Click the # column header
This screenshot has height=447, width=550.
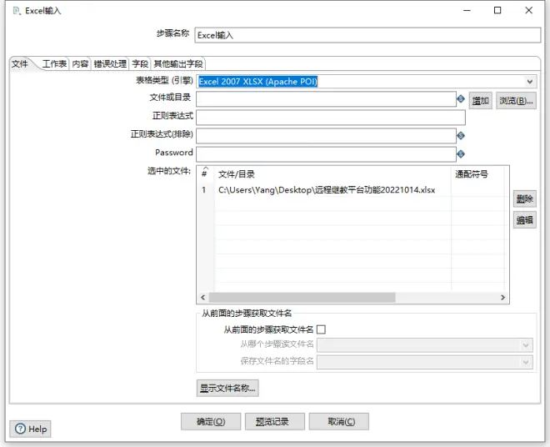pos(206,174)
